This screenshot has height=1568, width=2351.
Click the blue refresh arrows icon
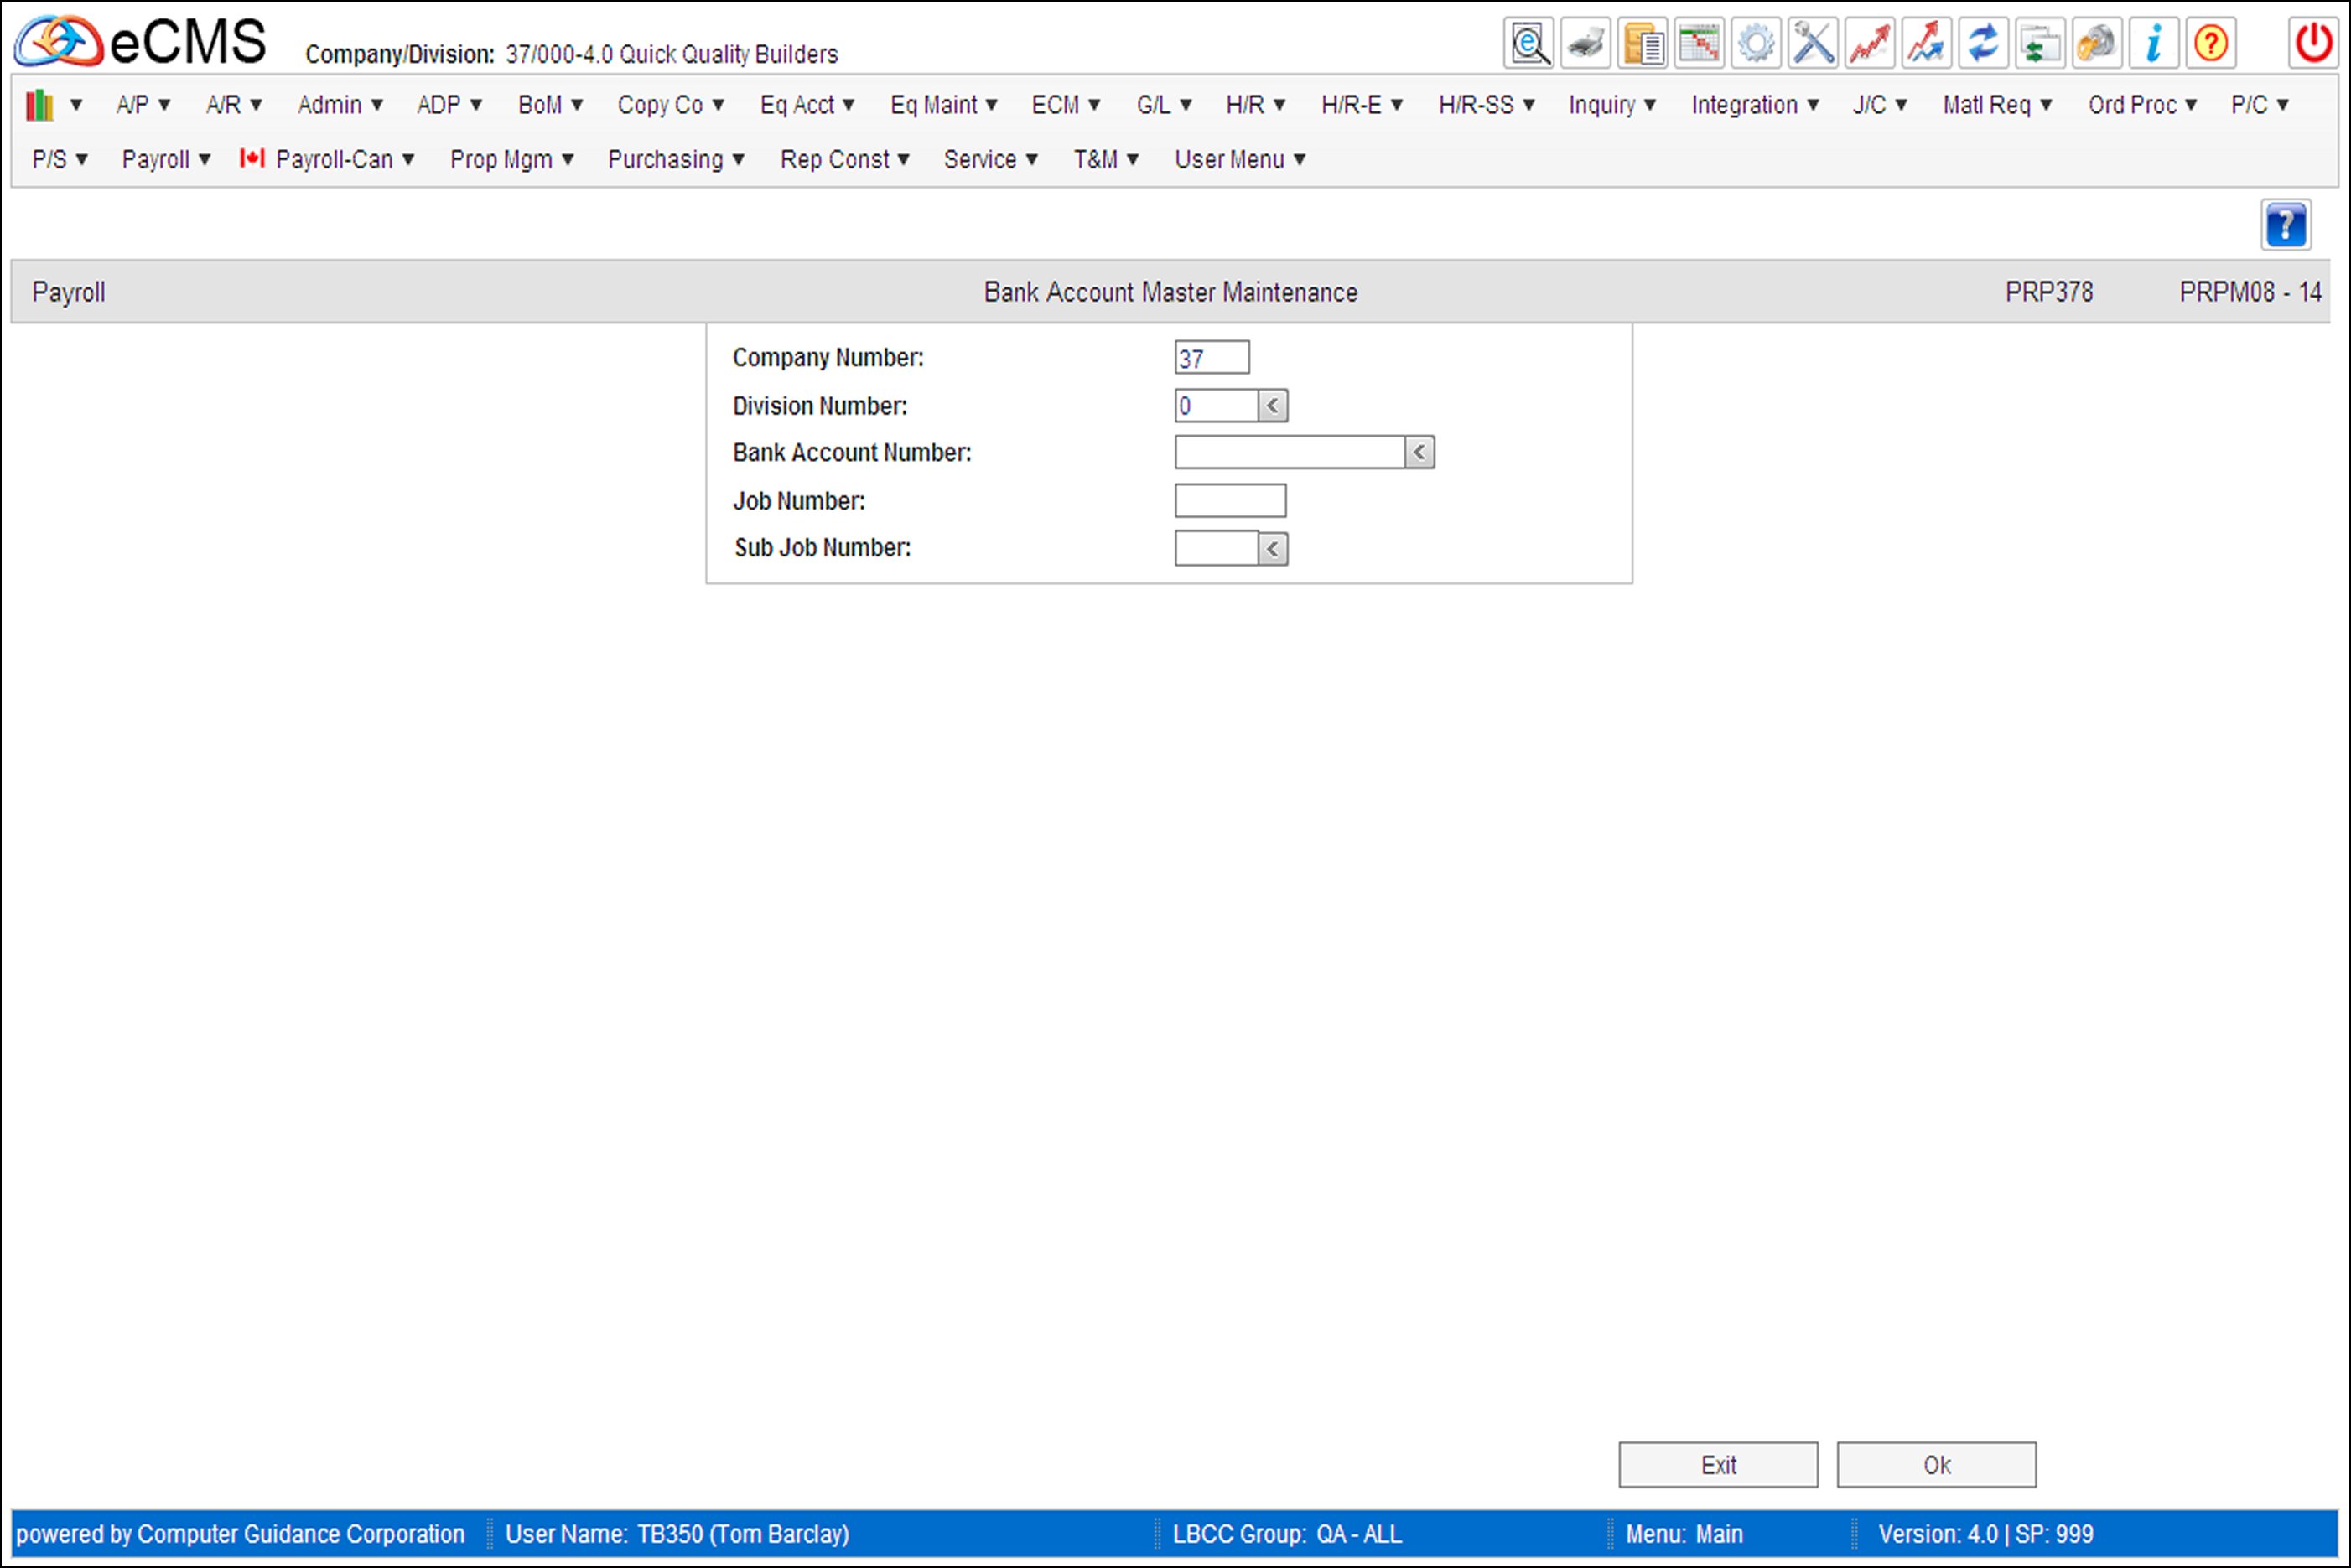[1983, 43]
